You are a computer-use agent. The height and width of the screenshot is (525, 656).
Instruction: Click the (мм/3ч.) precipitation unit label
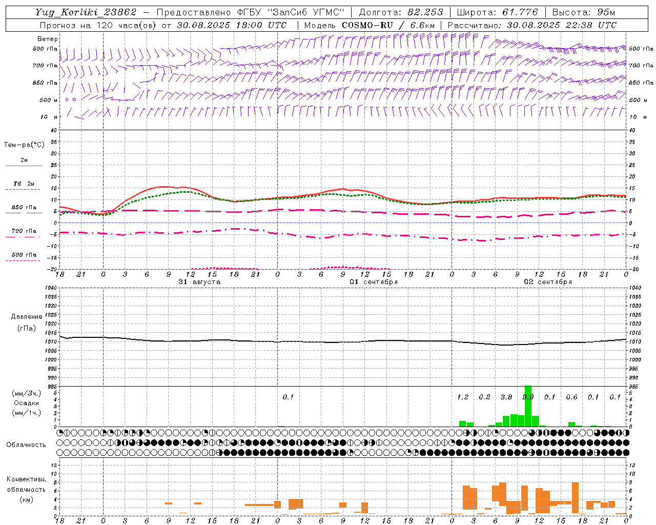tap(27, 393)
